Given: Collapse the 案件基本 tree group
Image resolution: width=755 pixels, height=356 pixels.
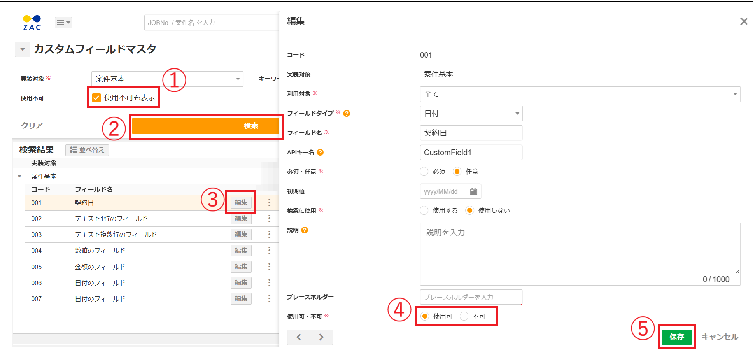Looking at the screenshot, I should click(19, 176).
